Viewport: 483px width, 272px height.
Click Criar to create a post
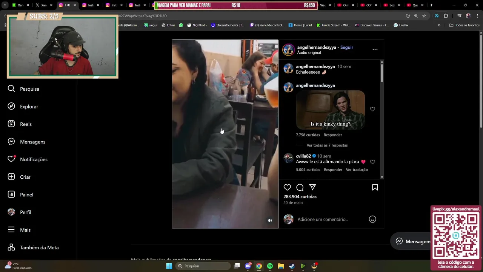19,177
